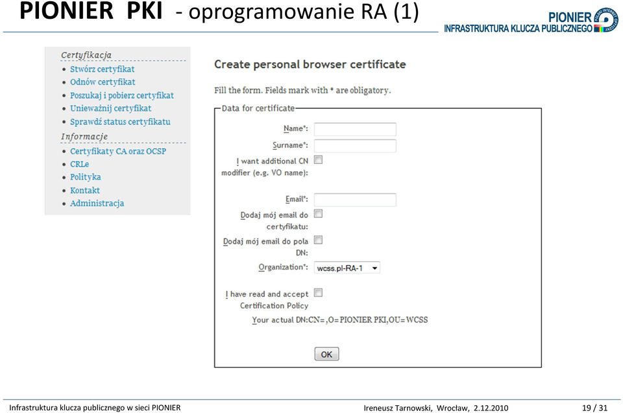Focus the Email input field
The image size is (623, 413).
pyautogui.click(x=355, y=200)
